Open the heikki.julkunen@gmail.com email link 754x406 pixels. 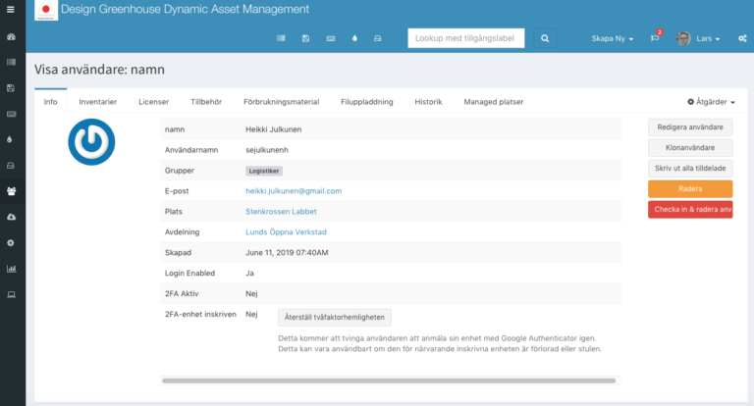[x=293, y=190]
